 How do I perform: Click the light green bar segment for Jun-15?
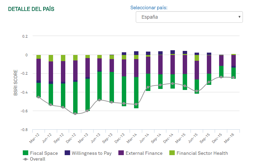click(x=197, y=58)
